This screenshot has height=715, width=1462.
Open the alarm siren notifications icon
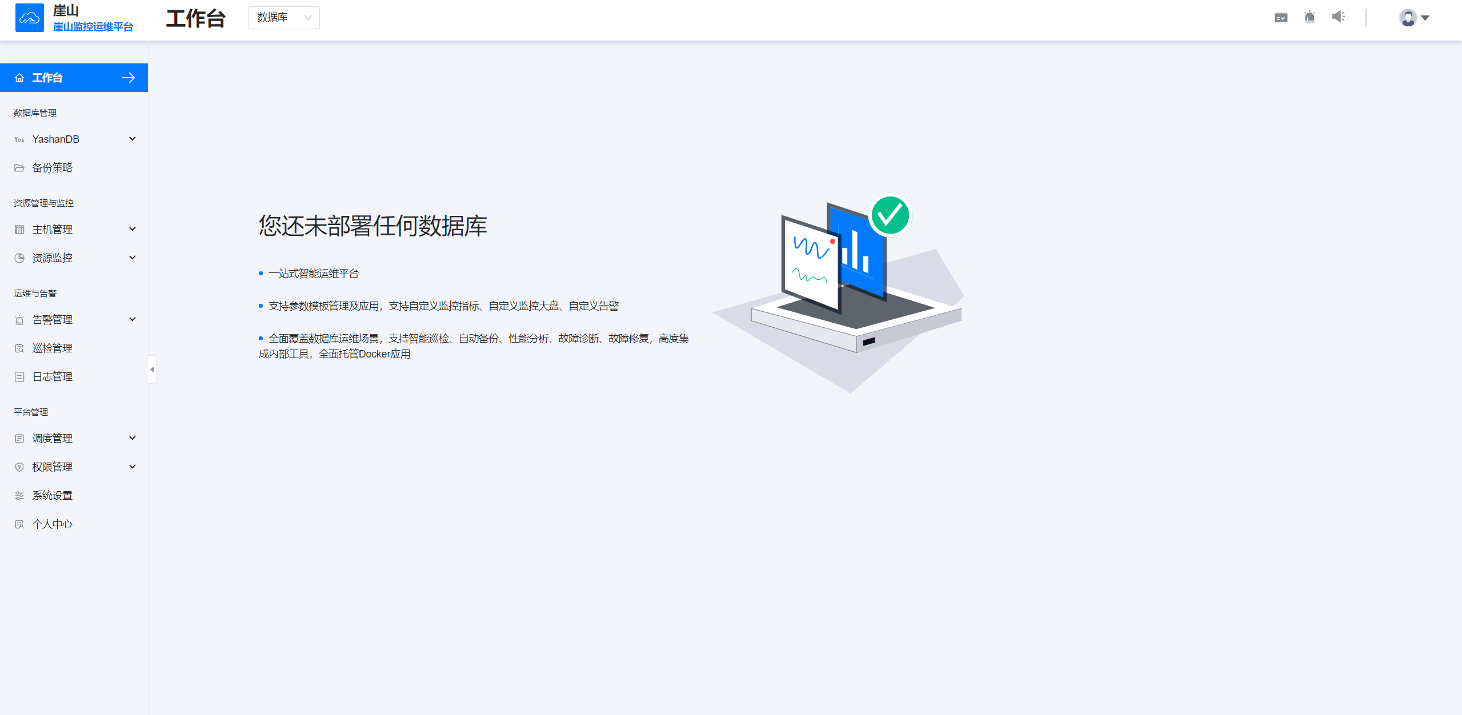pos(1309,17)
